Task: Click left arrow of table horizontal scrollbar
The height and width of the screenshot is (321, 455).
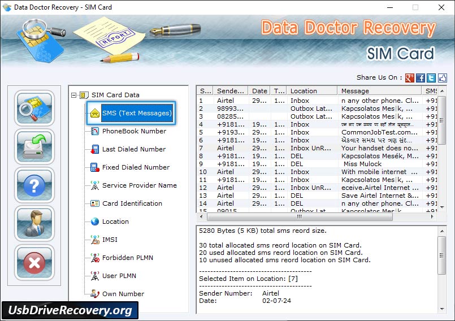Action: (x=201, y=216)
